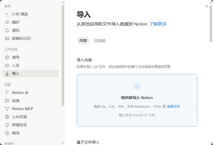
Task: Click the 邮箱和日历 envelope icon
Action: [7, 39]
